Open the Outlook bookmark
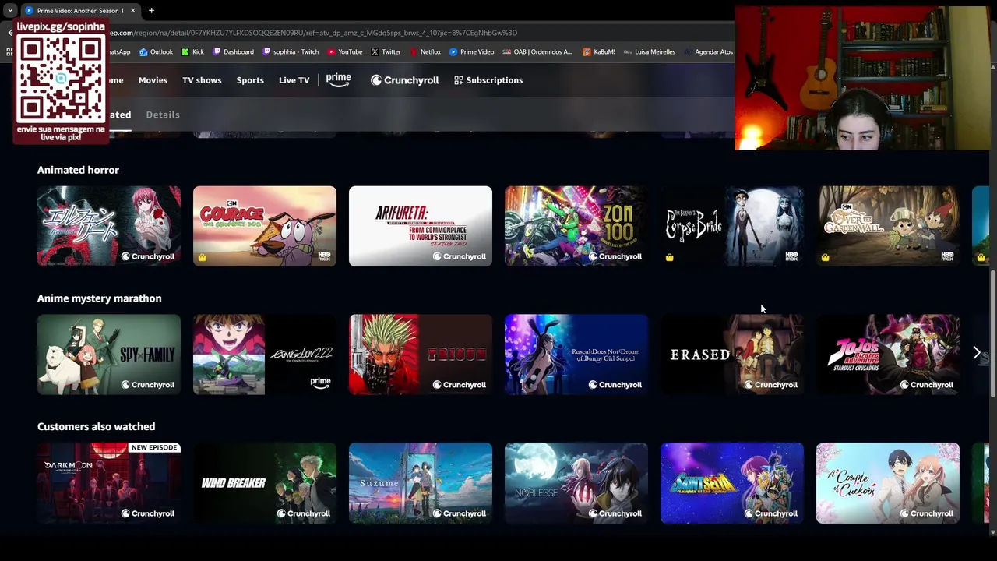Screen dimensions: 997x561 [156, 52]
